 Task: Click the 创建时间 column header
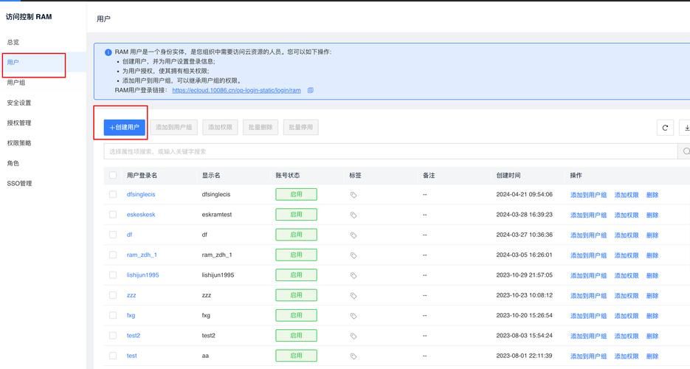click(508, 175)
